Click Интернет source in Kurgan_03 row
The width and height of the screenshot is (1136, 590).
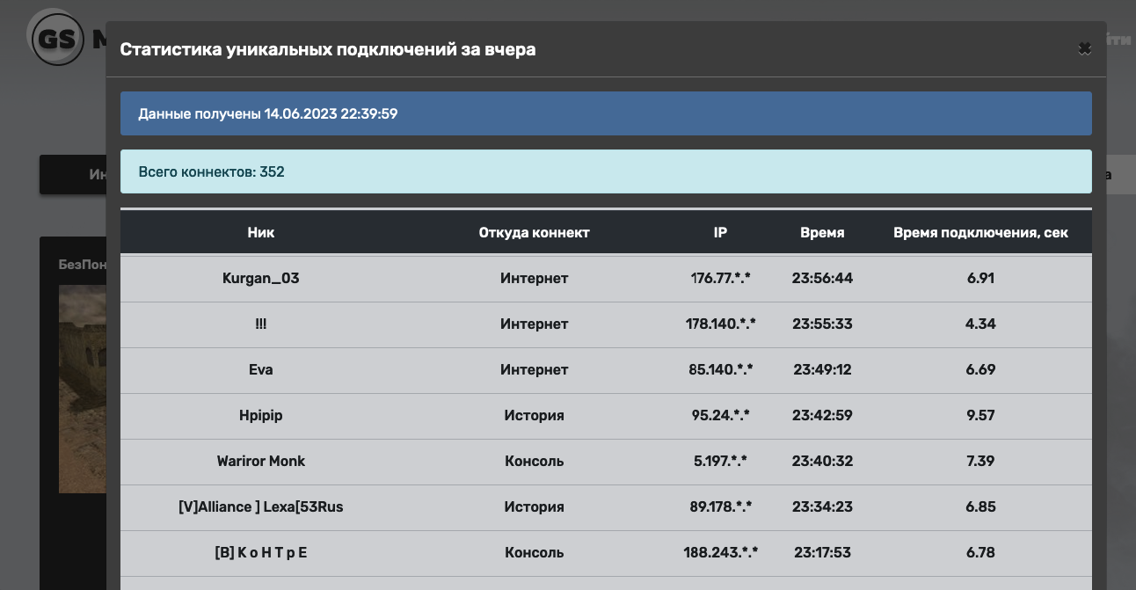pos(534,278)
